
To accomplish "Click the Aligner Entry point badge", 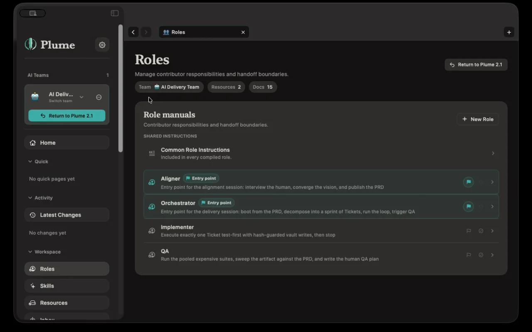I will tap(201, 178).
